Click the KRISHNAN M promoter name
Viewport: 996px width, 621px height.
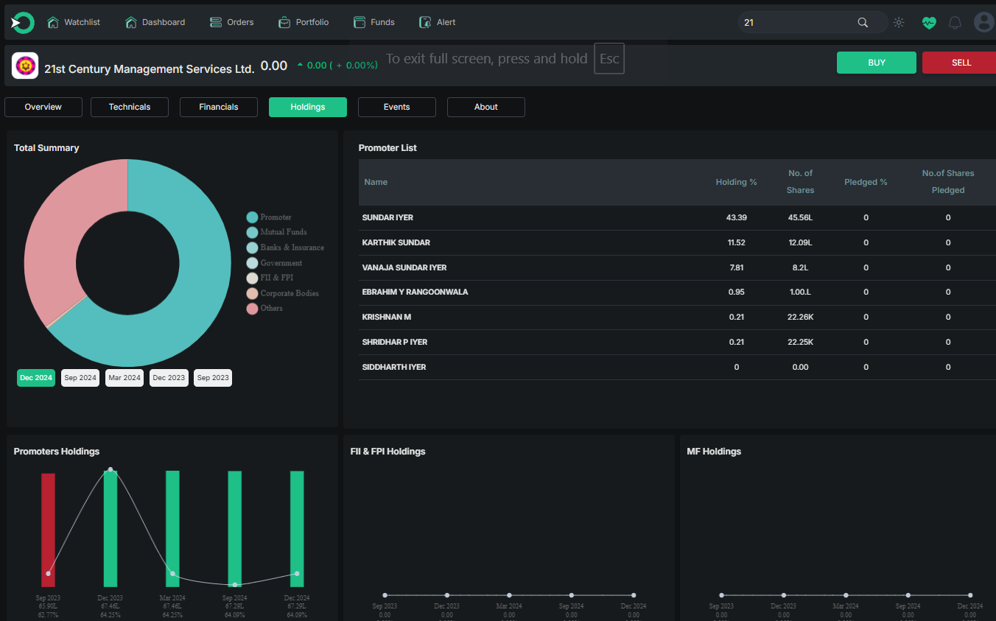(387, 317)
